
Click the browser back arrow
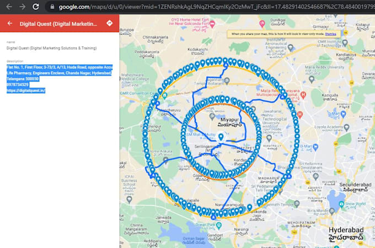[9, 7]
